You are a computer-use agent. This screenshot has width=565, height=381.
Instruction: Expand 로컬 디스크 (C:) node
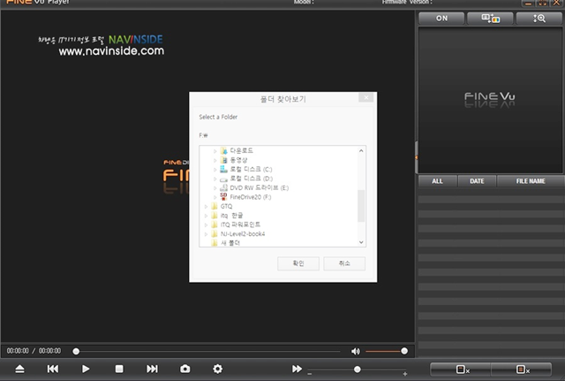(x=215, y=169)
